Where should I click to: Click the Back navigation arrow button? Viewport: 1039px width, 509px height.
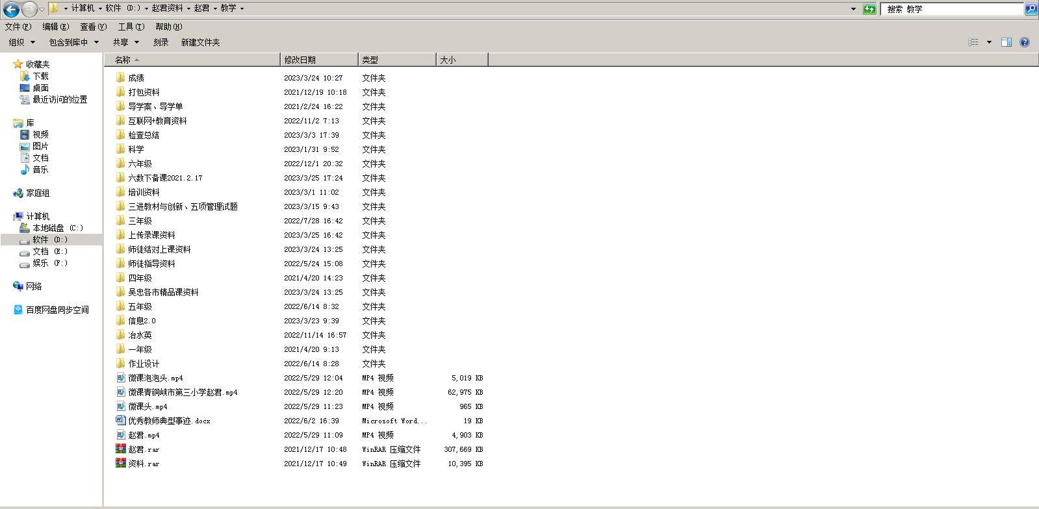[x=11, y=9]
